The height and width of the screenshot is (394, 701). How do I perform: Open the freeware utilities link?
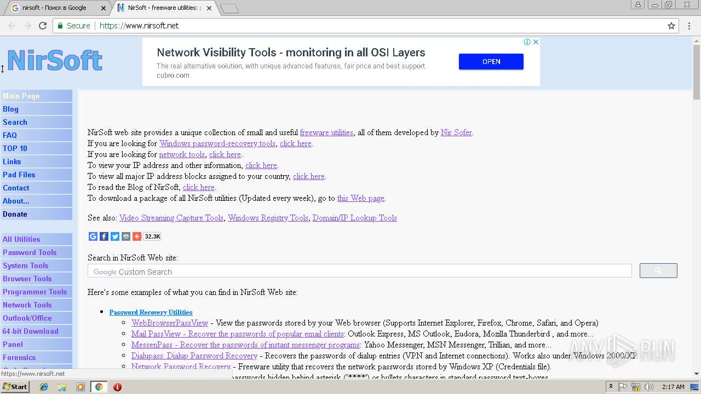click(326, 132)
